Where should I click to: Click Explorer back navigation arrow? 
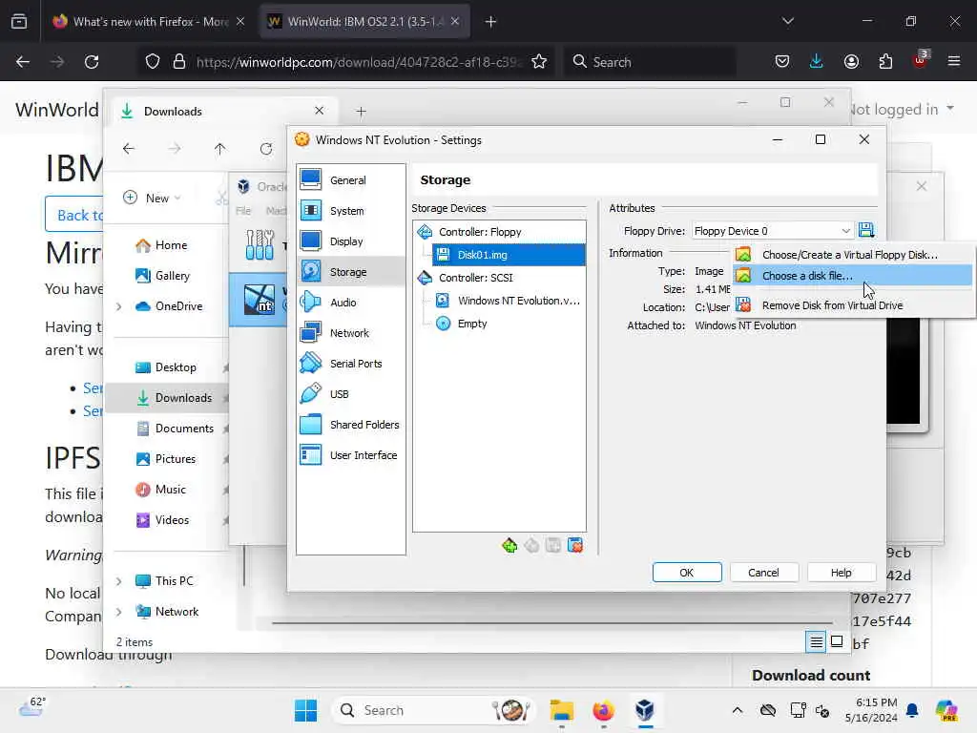click(x=129, y=148)
